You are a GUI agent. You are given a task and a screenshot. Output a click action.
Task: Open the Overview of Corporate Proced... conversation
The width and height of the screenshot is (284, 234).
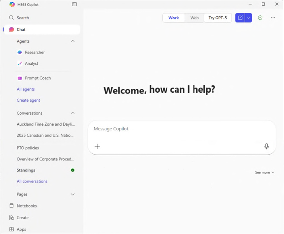point(46,159)
